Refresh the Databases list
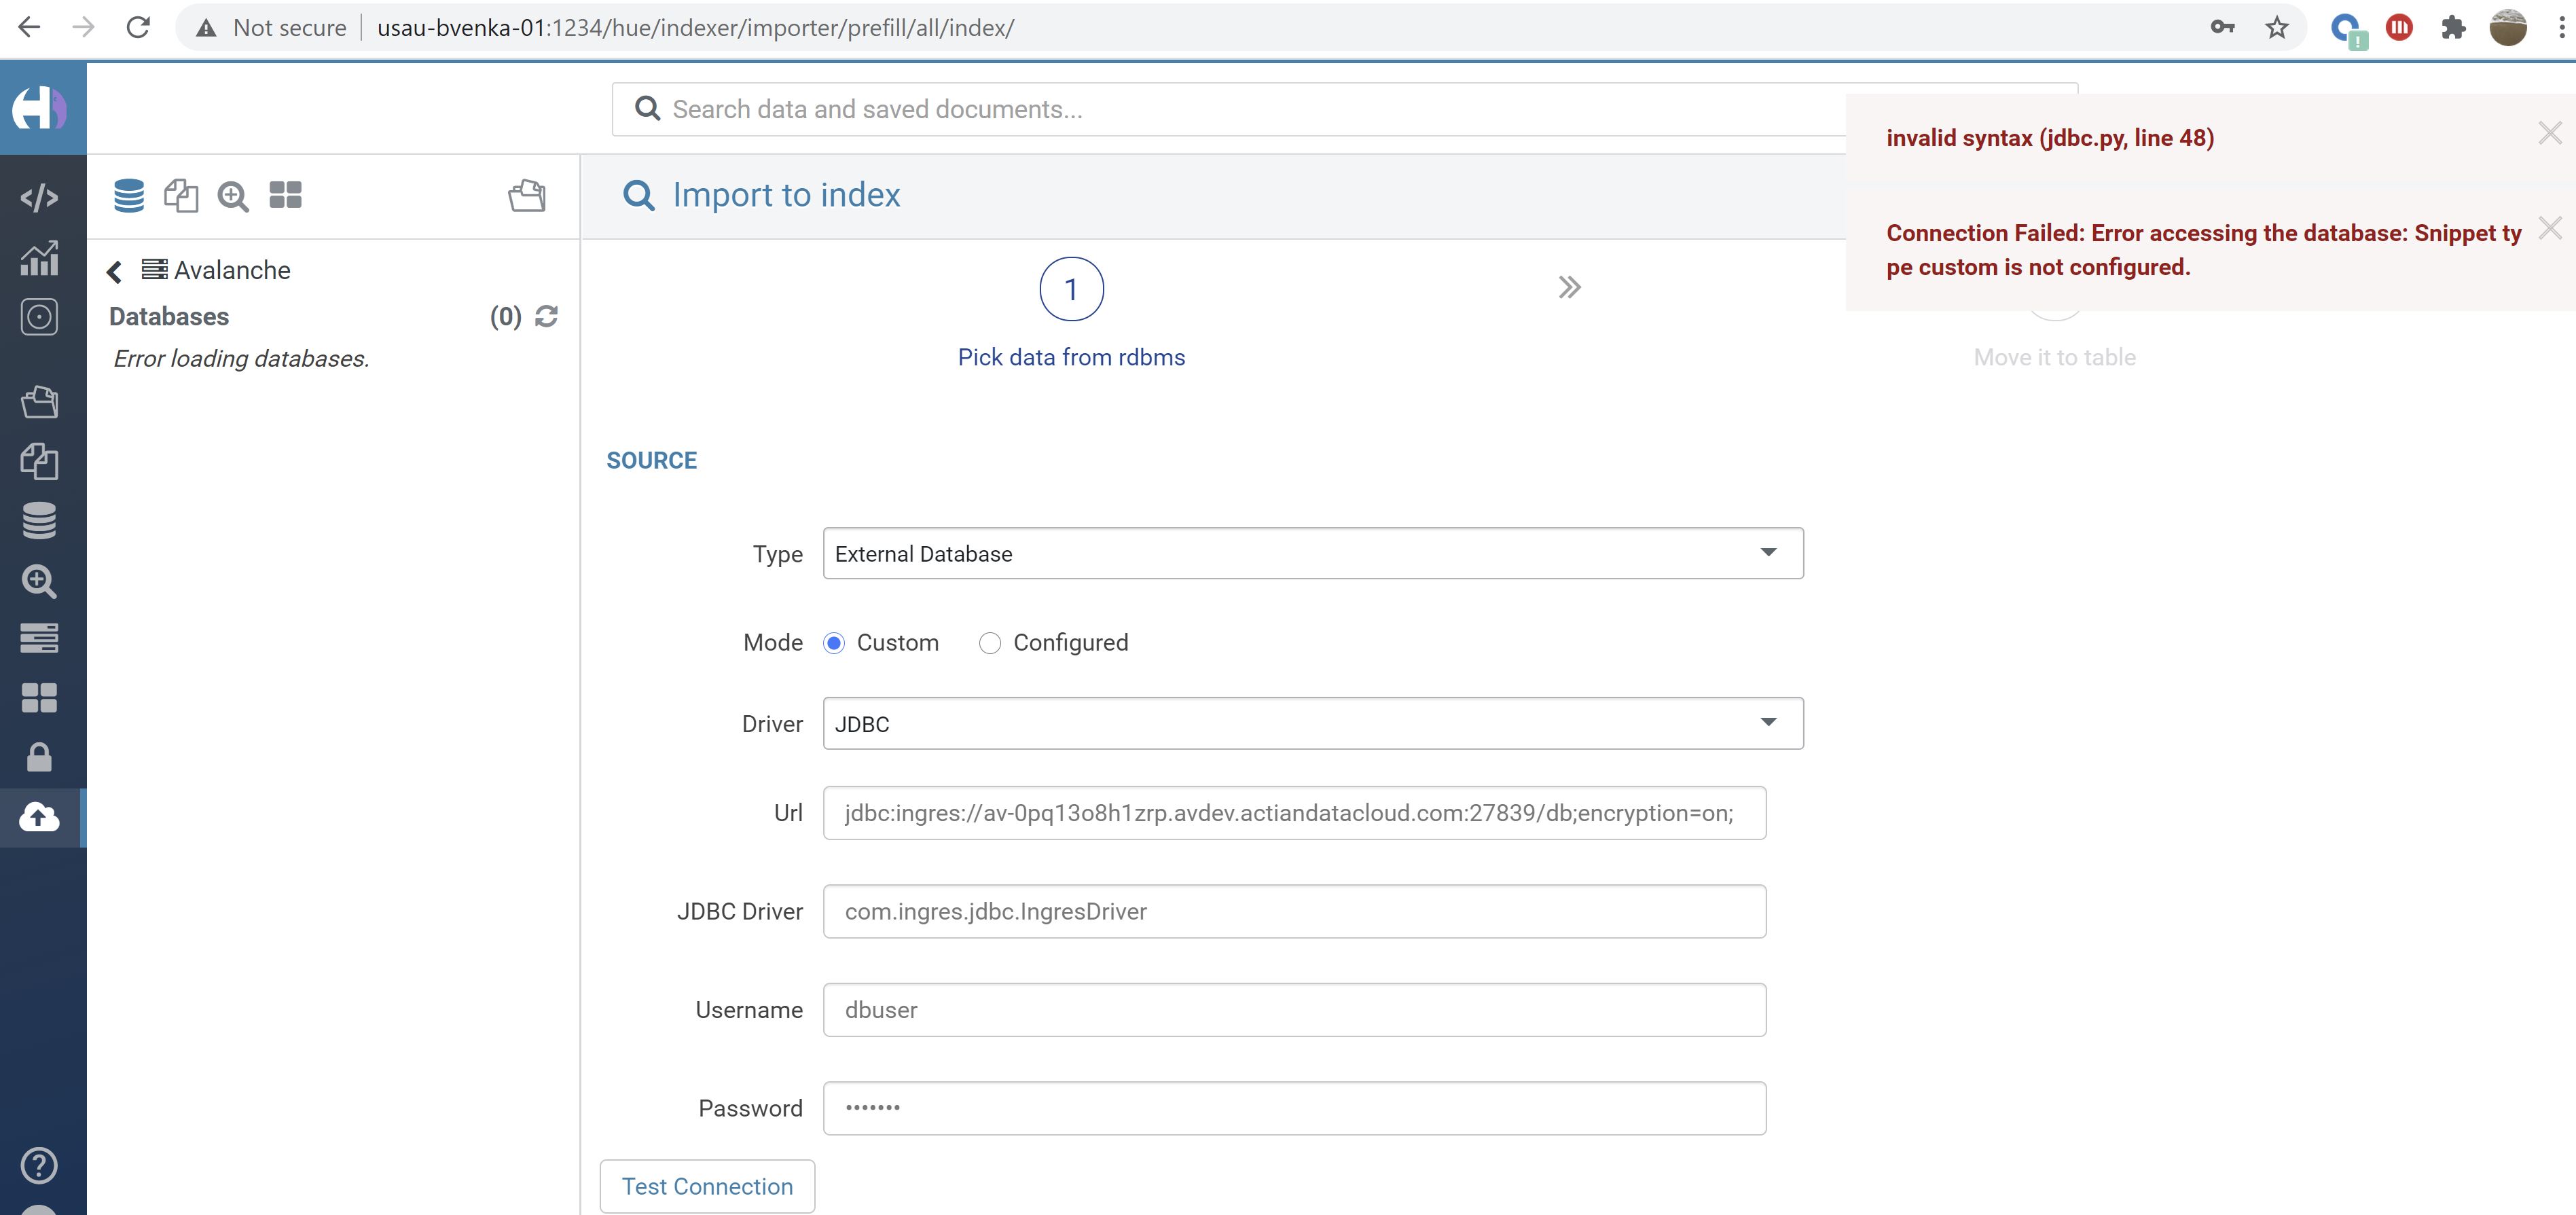2576x1215 pixels. (546, 317)
